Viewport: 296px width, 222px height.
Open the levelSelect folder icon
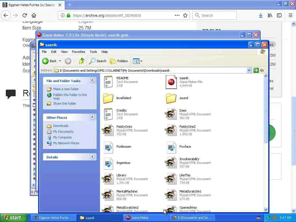[x=108, y=98]
